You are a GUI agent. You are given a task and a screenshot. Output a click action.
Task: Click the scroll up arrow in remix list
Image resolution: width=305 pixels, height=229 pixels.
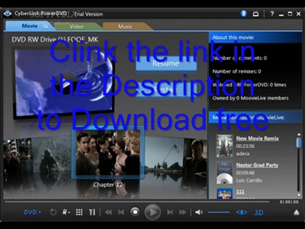[299, 134]
